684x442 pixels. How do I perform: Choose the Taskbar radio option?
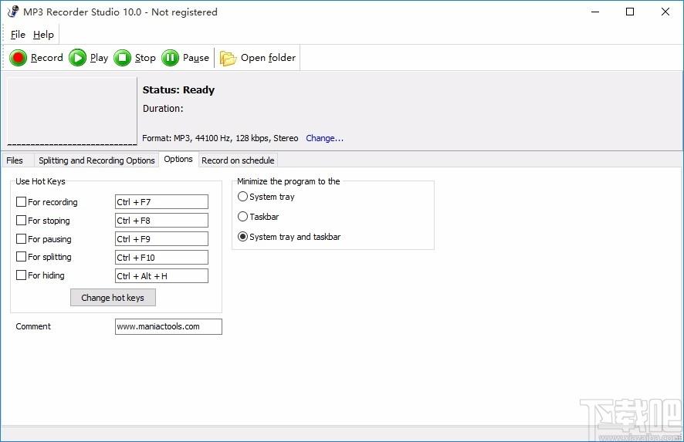[242, 216]
